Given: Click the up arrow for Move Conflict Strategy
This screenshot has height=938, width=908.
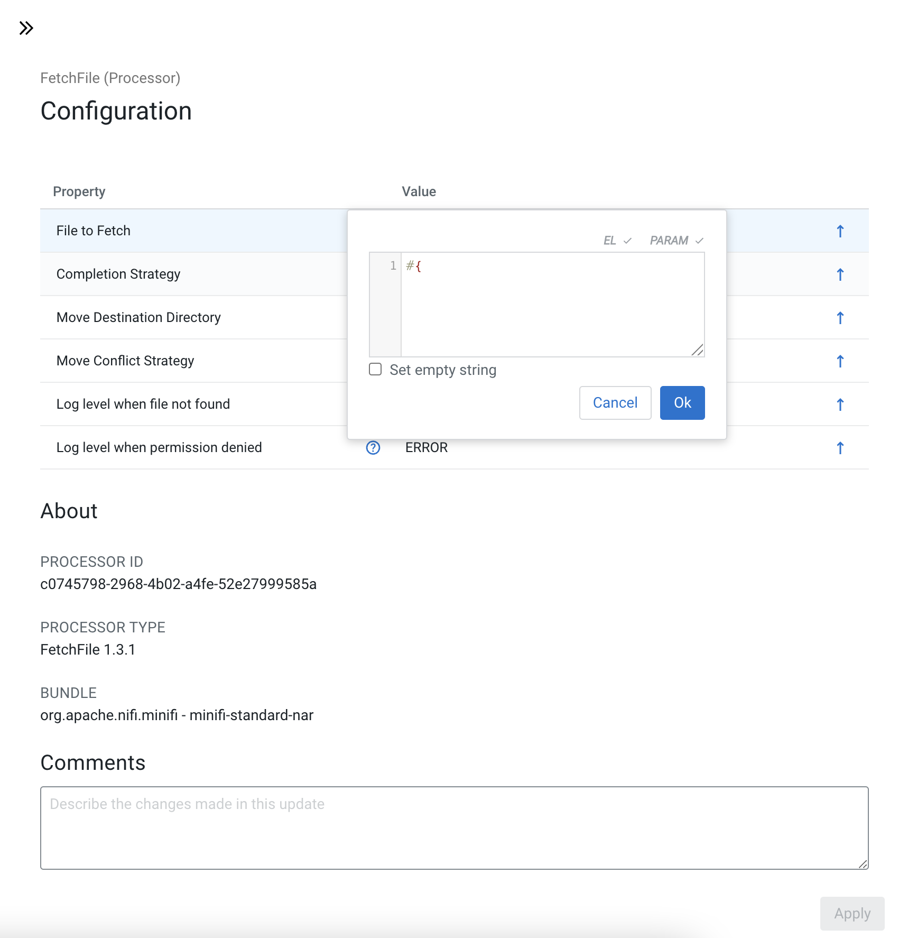Looking at the screenshot, I should point(840,361).
